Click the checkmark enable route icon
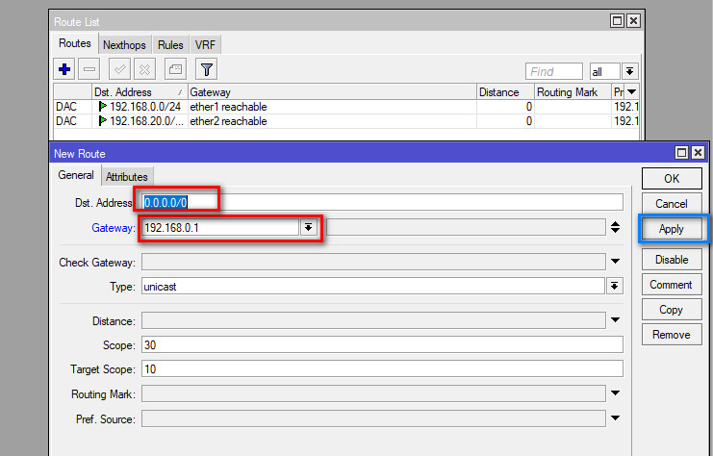 (120, 69)
